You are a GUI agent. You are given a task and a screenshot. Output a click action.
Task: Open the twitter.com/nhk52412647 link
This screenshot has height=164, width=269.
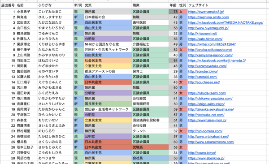(212, 44)
